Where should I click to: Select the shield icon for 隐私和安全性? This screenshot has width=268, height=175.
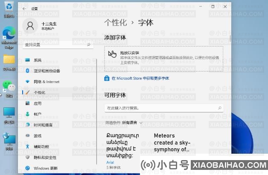27,157
